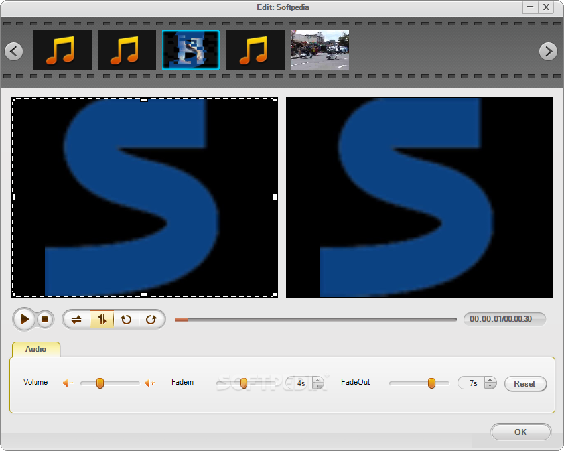Click the bottom-middle crop handle
Screen dimensions: 564x451
coord(144,295)
